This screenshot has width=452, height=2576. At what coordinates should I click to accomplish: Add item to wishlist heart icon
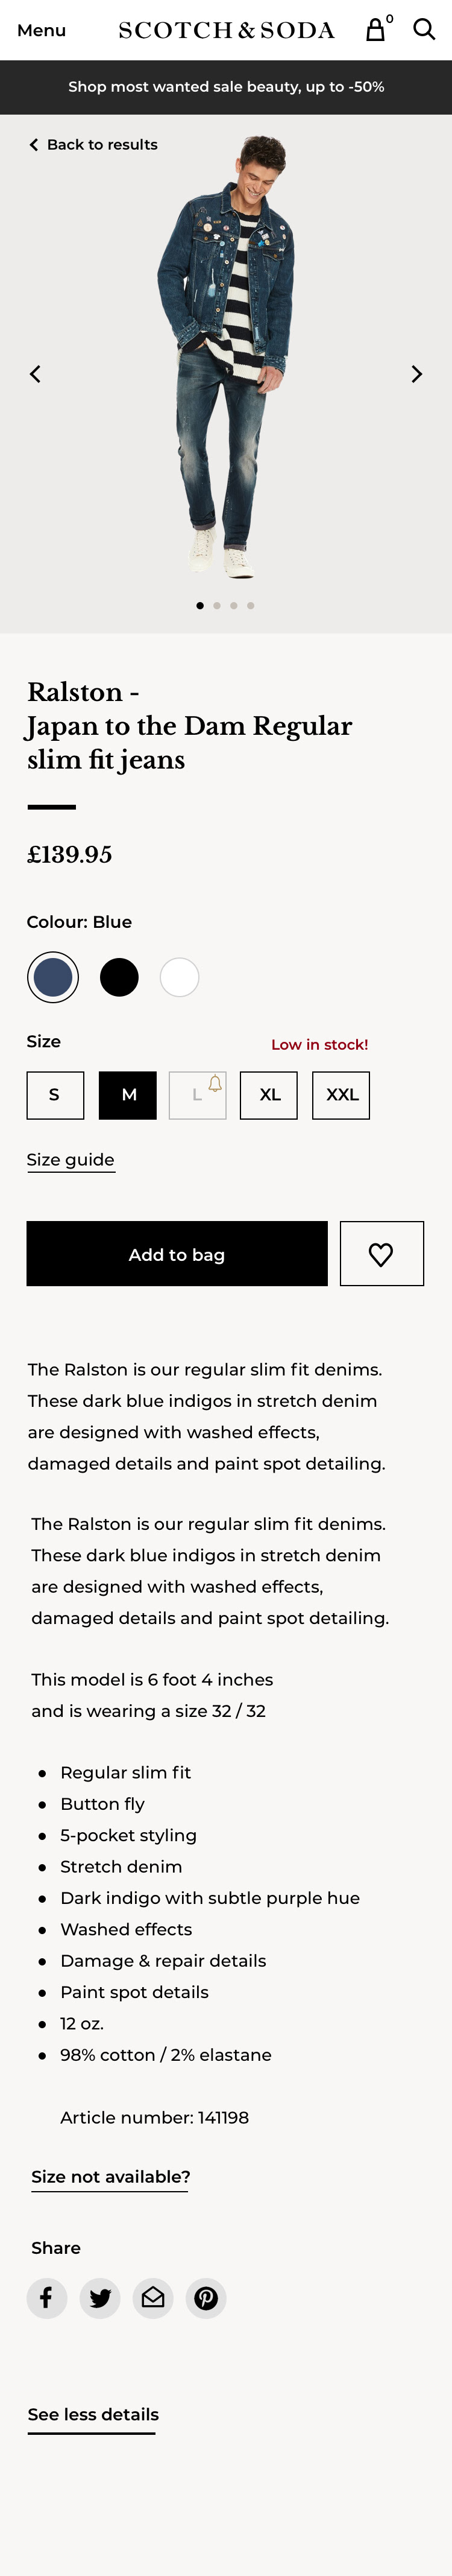click(x=381, y=1253)
